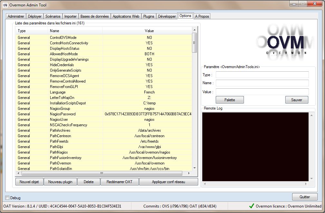This screenshot has height=213, width=325.
Task: Click the OVM Overmon logo
Action: (286, 43)
